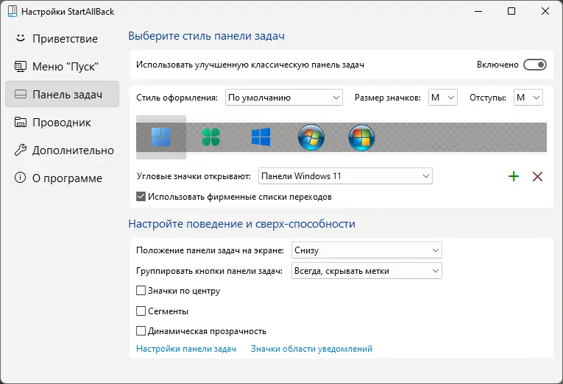Uncheck Использовать фирменные списки переходов
Viewport: 563px width, 384px height.
click(x=141, y=196)
